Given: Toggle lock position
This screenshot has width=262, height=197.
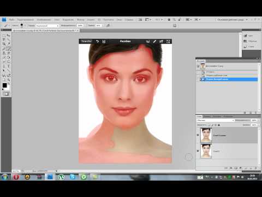Looking at the screenshot, I should point(216,125).
